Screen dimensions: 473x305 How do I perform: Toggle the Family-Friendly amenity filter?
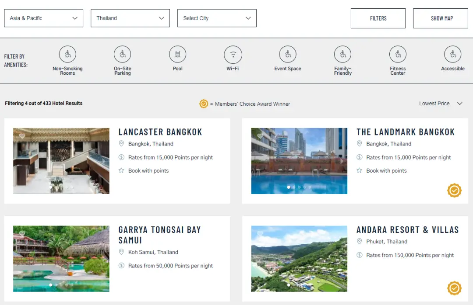pos(342,55)
